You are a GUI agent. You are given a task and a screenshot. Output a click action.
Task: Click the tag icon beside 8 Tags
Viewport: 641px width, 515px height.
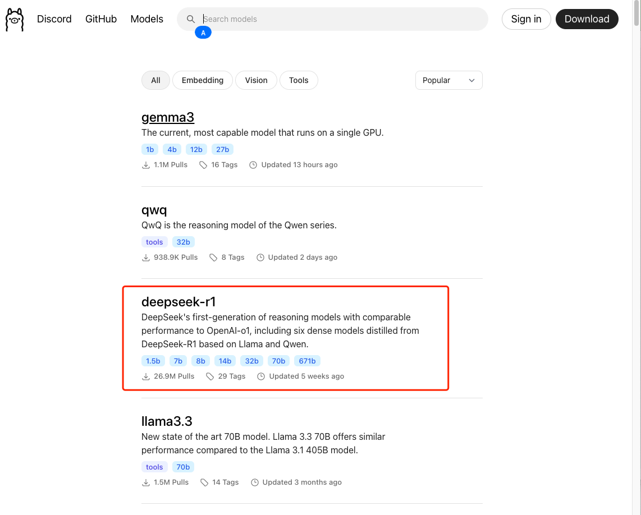[213, 257]
